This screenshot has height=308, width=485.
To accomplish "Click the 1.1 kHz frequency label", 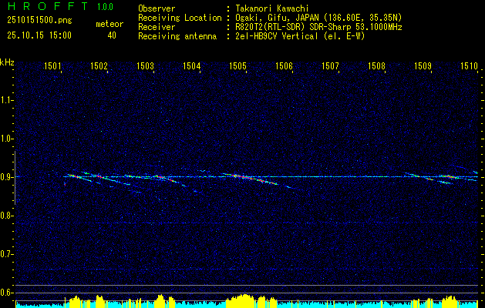I will click(6, 100).
